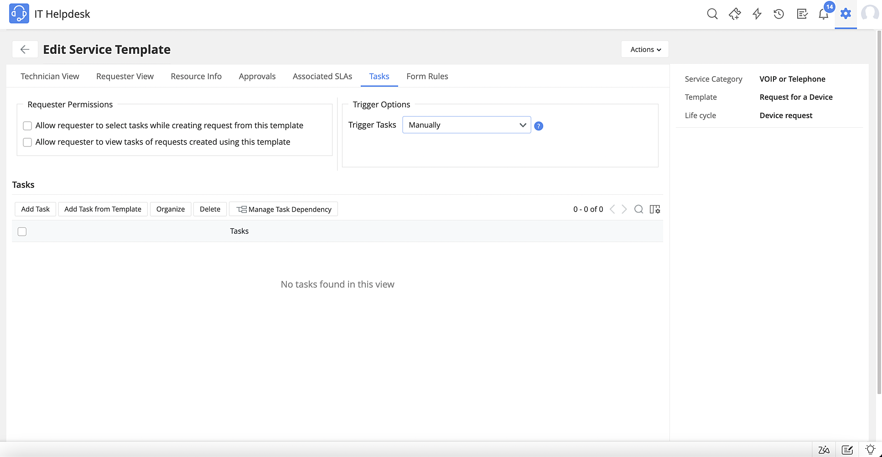882x457 pixels.
Task: View tips via the lightbulb icon
Action: point(870,449)
